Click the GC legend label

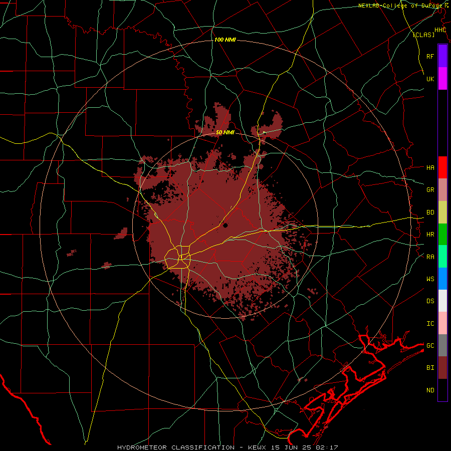click(430, 345)
